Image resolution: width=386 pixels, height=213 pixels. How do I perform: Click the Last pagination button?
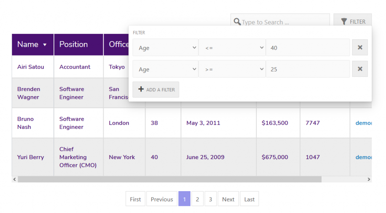[x=250, y=199]
